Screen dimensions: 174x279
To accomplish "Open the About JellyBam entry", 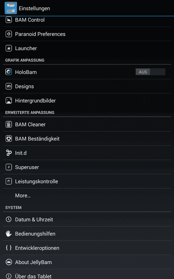I will [87, 262].
